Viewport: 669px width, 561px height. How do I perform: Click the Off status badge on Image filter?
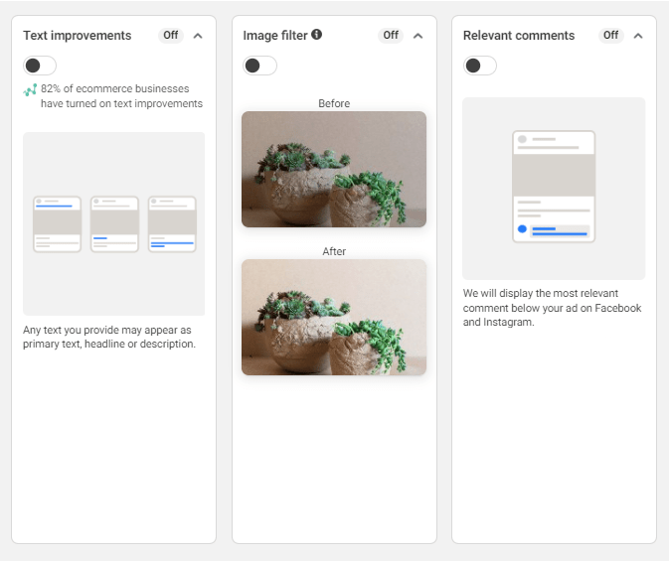pyautogui.click(x=391, y=36)
